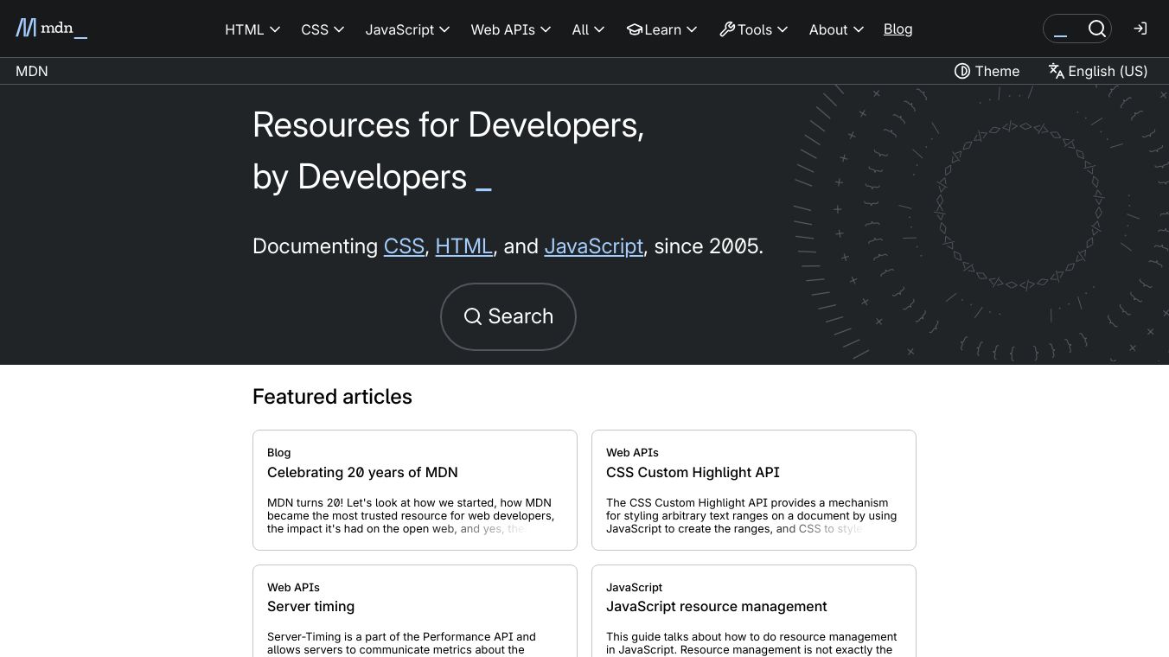The height and width of the screenshot is (657, 1169).
Task: Expand the CSS navigation dropdown
Action: (x=323, y=29)
